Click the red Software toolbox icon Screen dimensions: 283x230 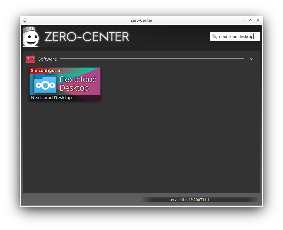point(30,59)
